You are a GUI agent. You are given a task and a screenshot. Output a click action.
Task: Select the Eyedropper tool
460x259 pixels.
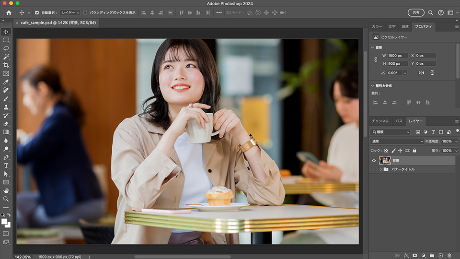pos(6,82)
